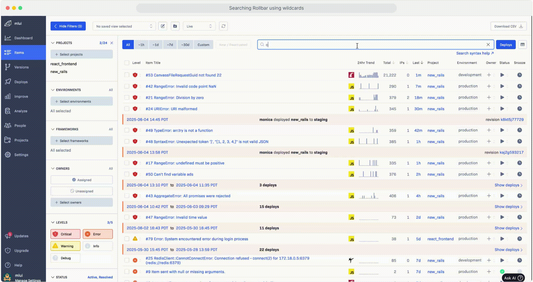The image size is (533, 282).
Task: Open the saved view dropdown
Action: pyautogui.click(x=124, y=26)
